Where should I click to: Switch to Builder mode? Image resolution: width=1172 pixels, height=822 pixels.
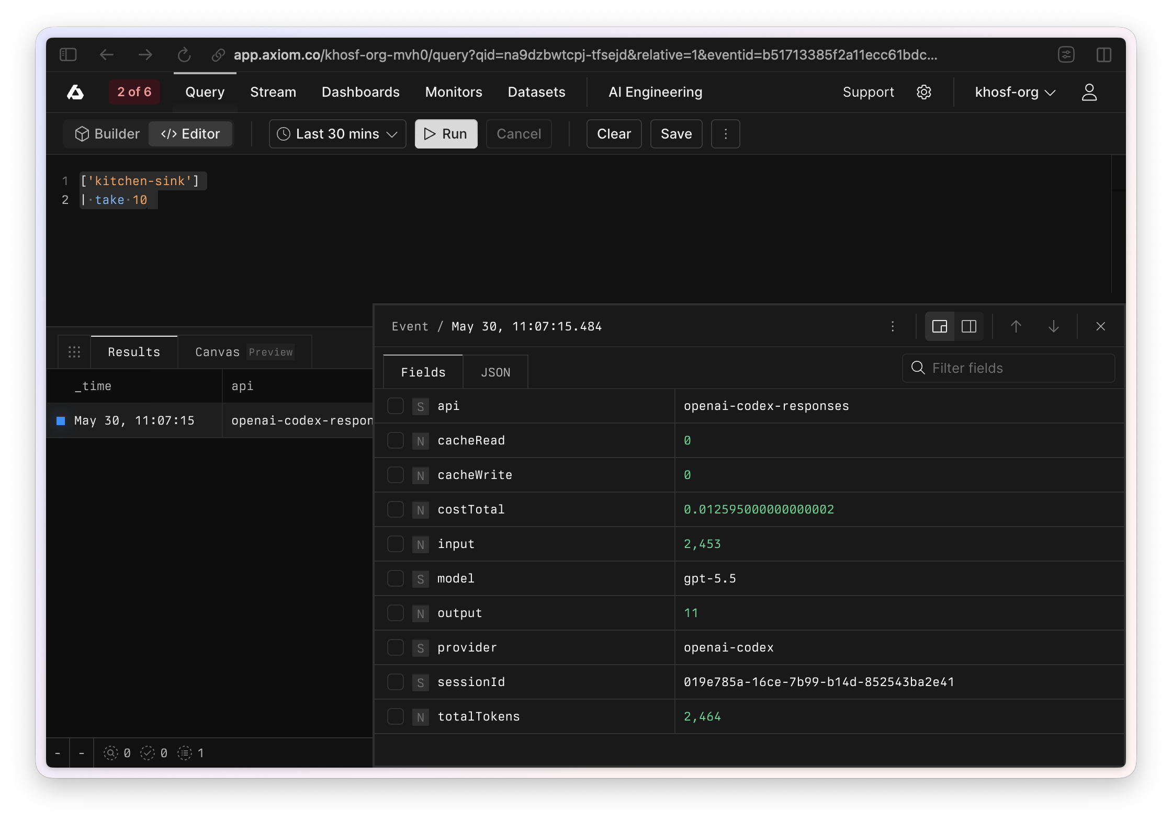107,134
